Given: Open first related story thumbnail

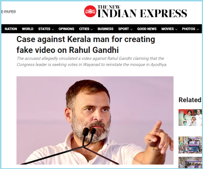Looking at the screenshot, I should pyautogui.click(x=190, y=117).
